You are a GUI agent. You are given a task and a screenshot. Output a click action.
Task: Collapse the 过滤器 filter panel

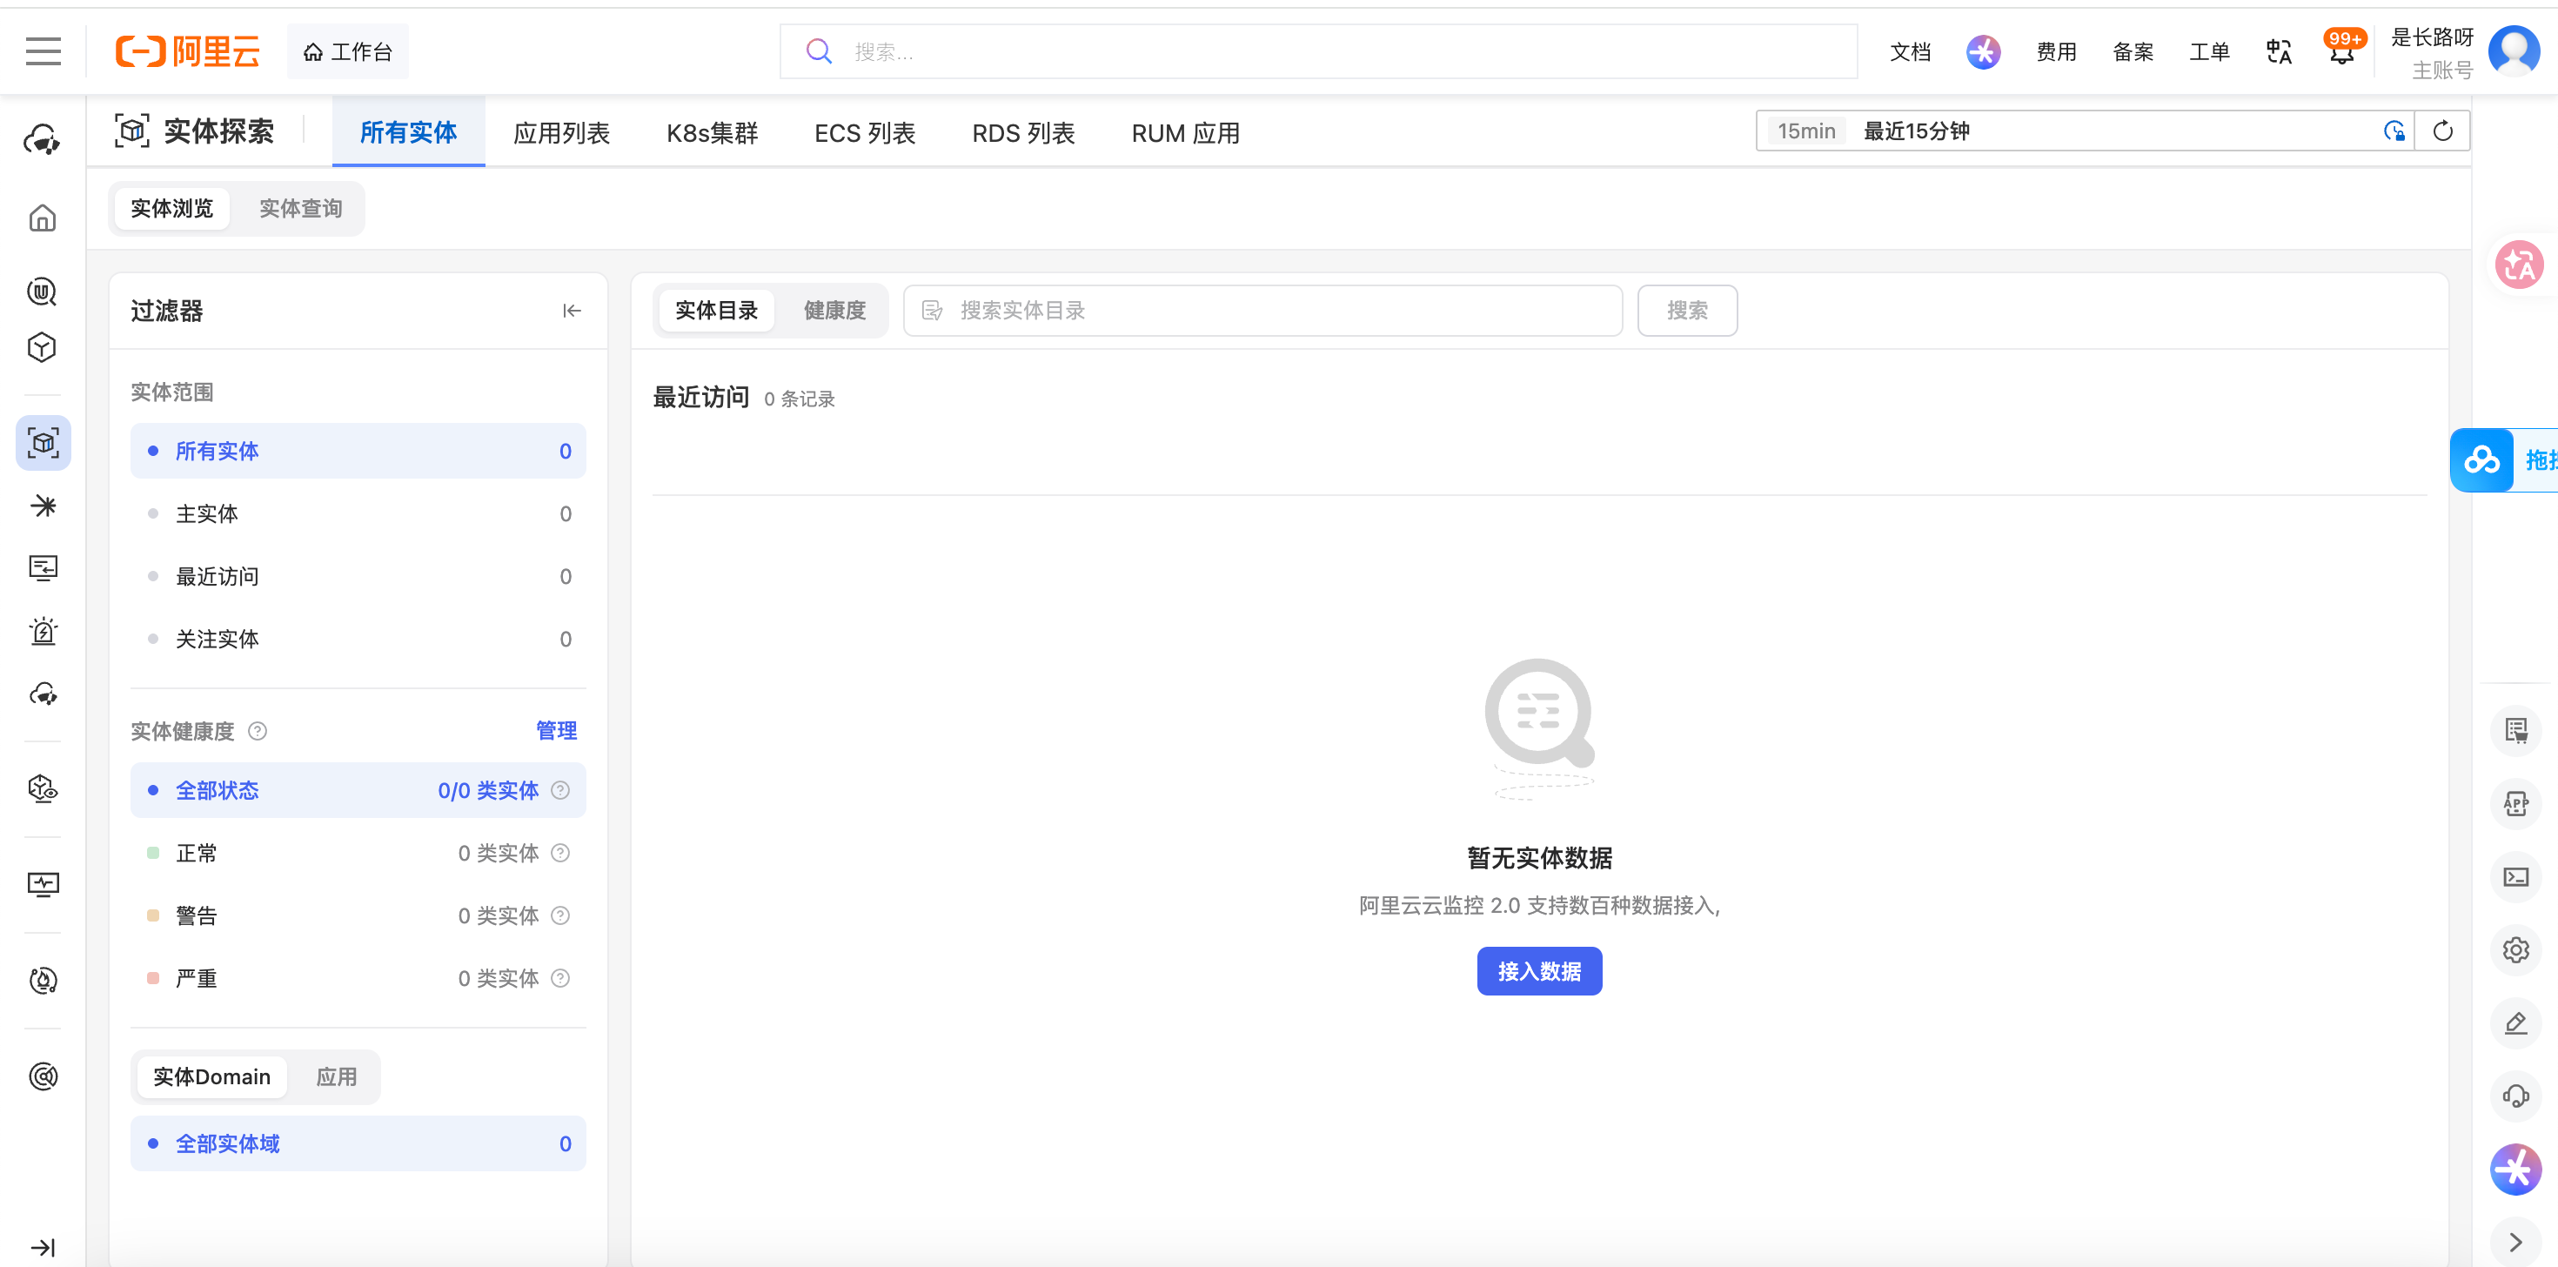pos(572,311)
